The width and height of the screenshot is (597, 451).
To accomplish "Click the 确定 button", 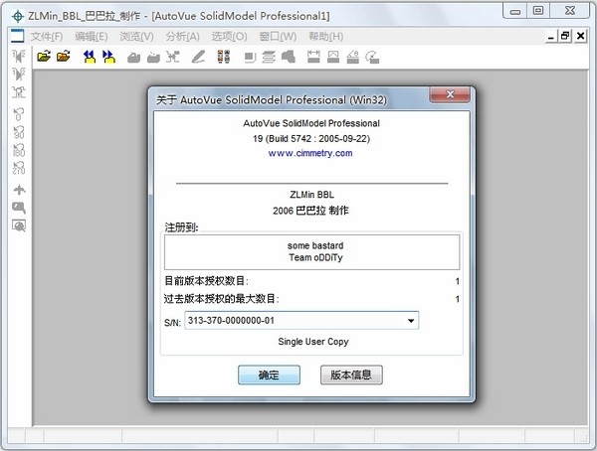I will (269, 375).
